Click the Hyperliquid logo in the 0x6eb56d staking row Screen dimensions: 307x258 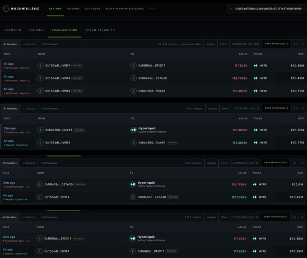(133, 130)
